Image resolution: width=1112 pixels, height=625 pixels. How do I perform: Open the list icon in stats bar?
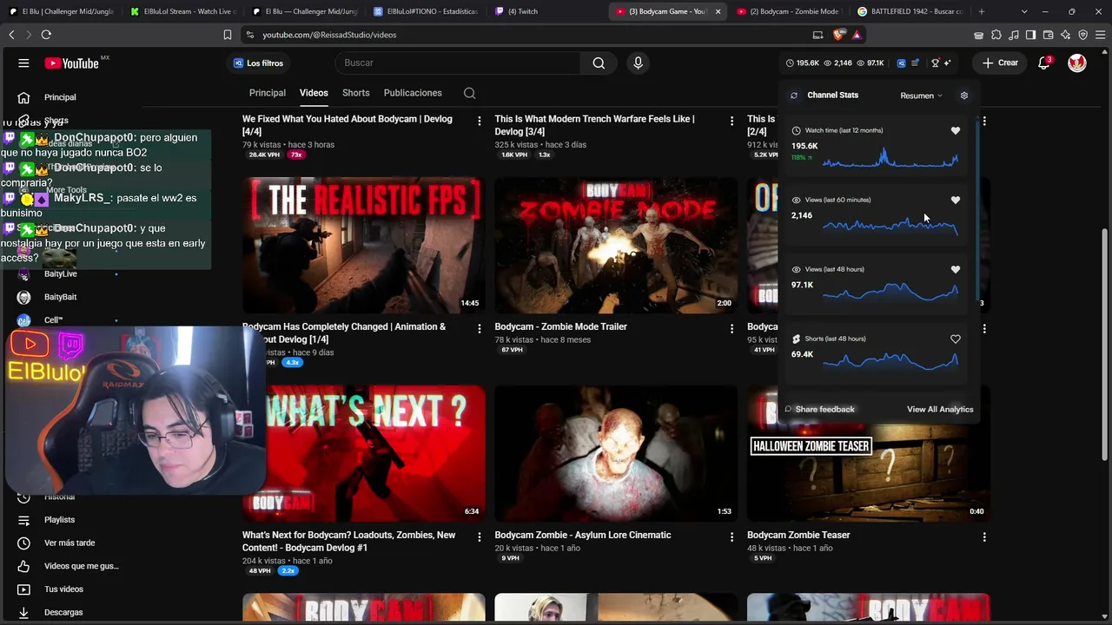pyautogui.click(x=915, y=63)
